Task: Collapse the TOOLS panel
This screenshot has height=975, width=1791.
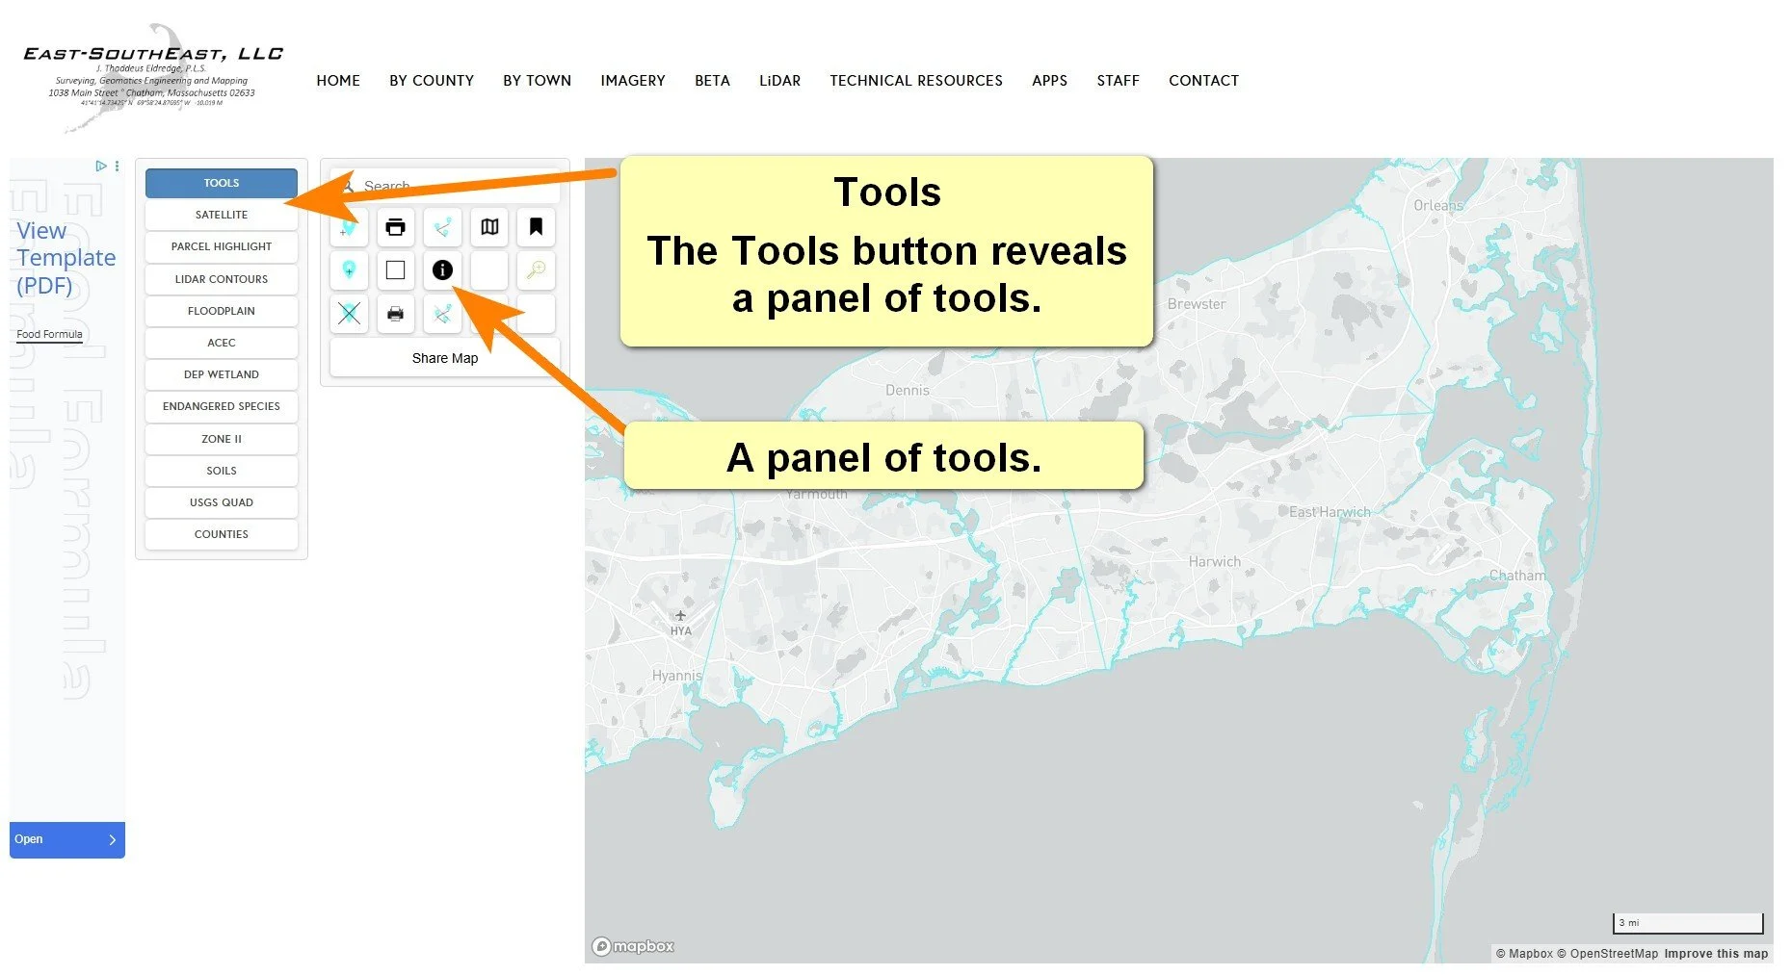Action: (221, 182)
